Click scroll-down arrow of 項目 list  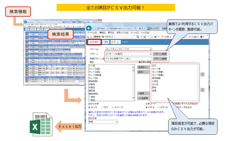pyautogui.click(x=133, y=98)
